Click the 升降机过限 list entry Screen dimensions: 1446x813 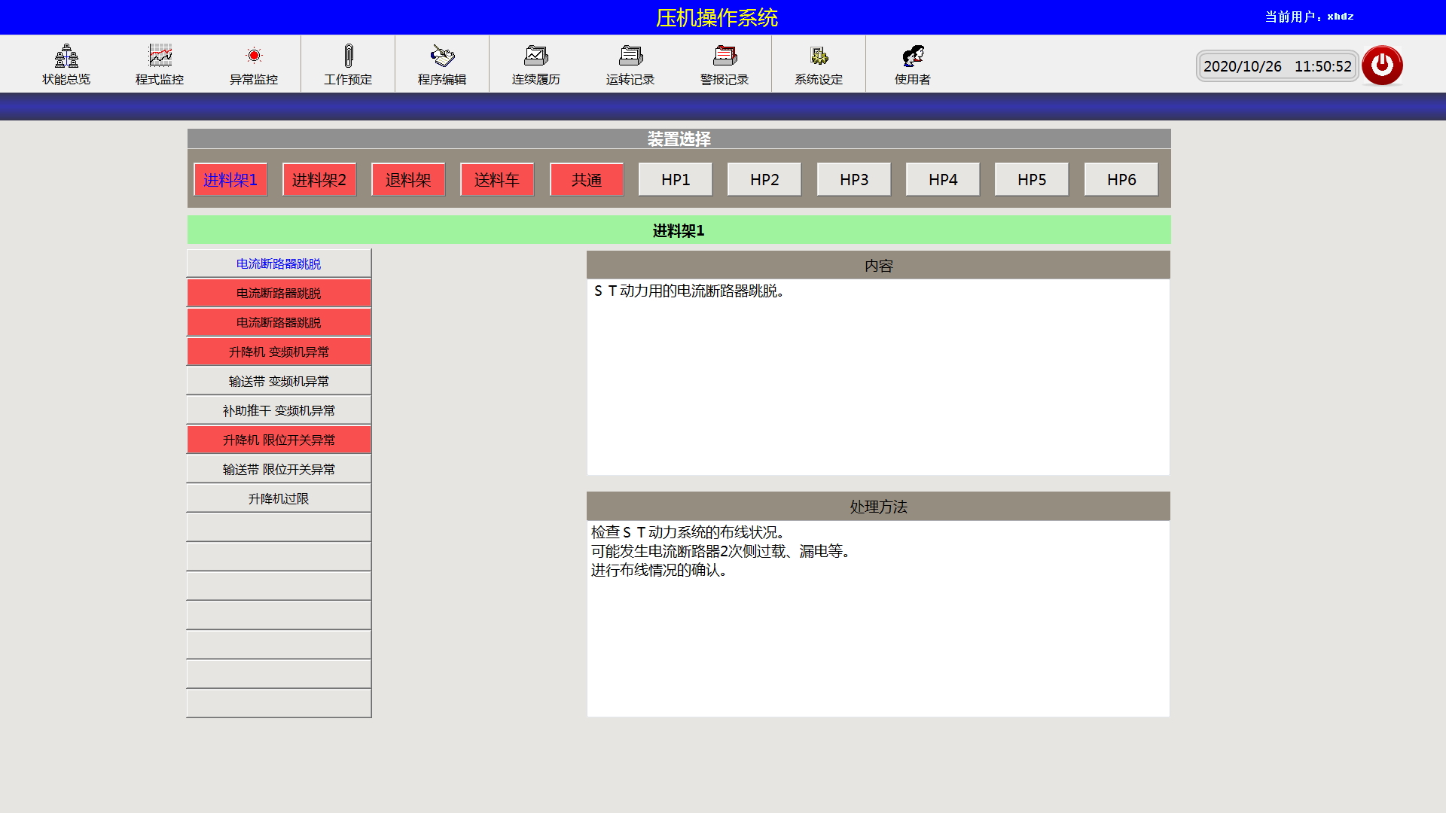click(x=279, y=498)
